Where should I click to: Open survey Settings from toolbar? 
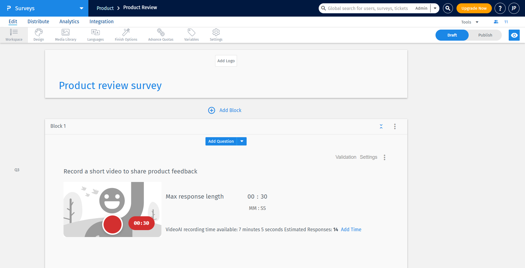click(216, 35)
